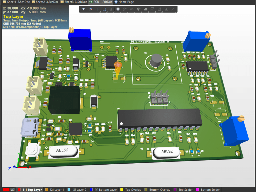Open the Top Solder layer tab
Viewport: 256px width, 192px height.
click(183, 189)
